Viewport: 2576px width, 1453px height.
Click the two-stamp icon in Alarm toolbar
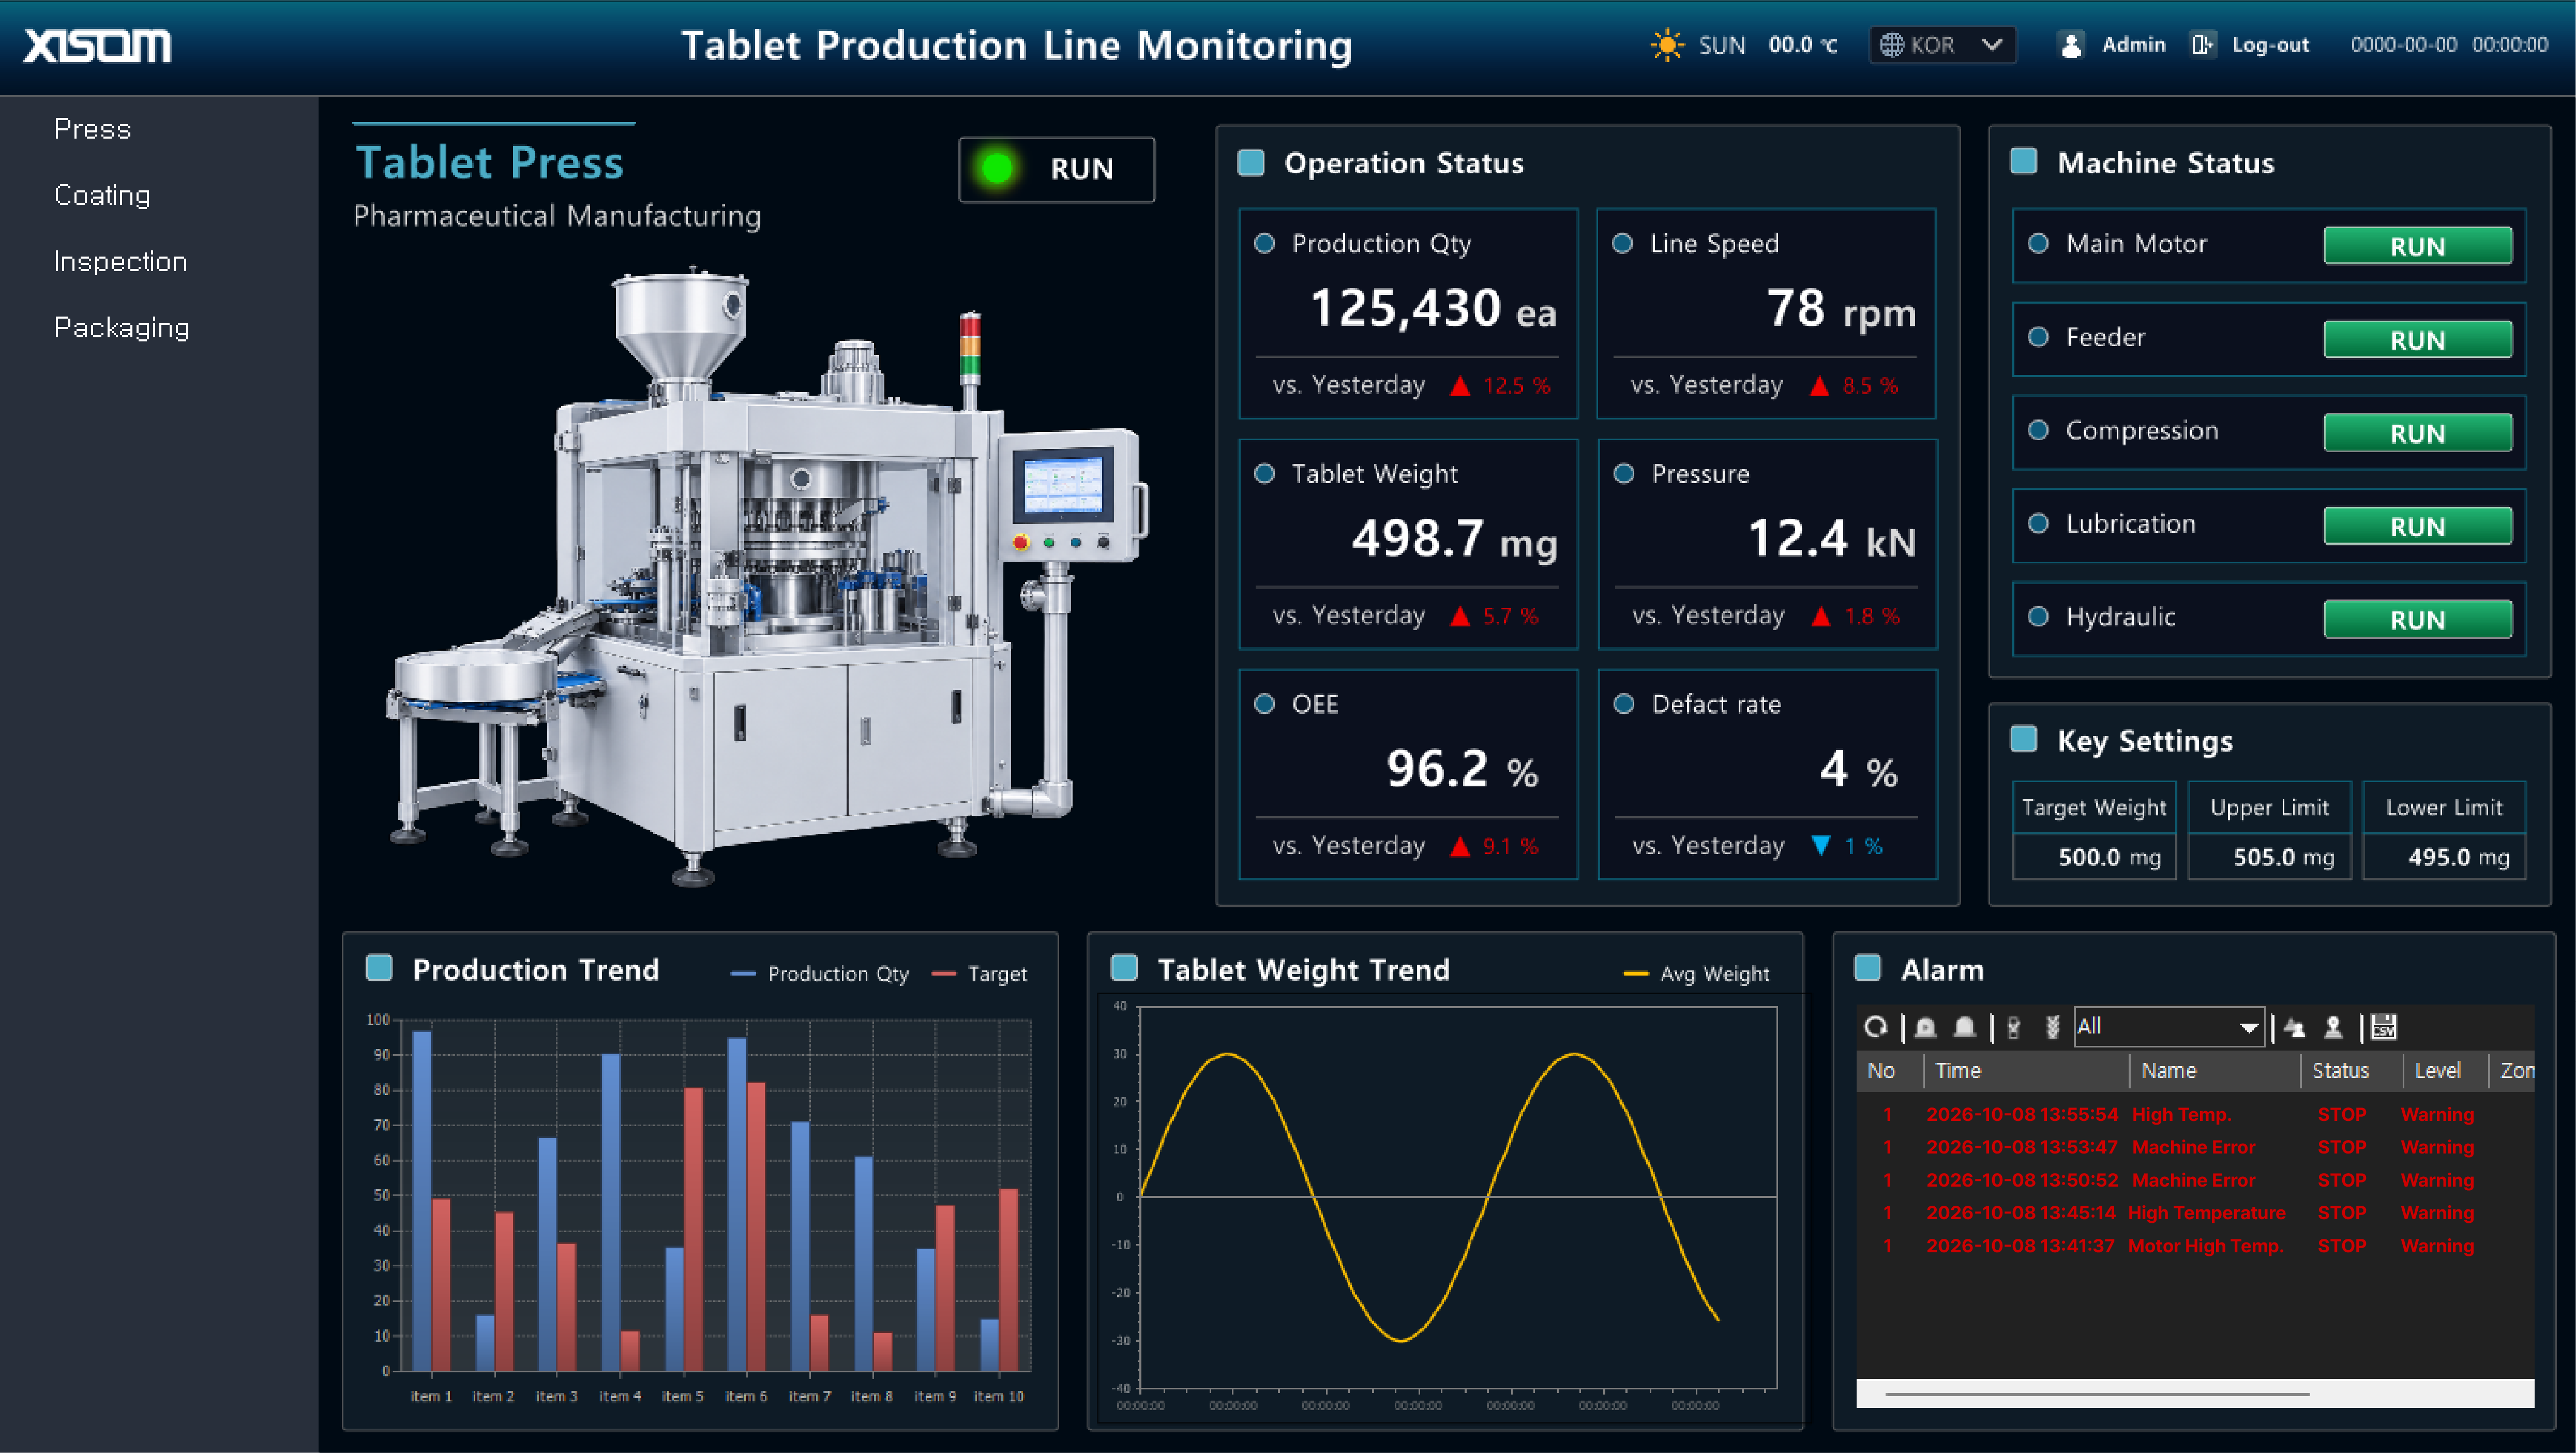(x=2295, y=1027)
